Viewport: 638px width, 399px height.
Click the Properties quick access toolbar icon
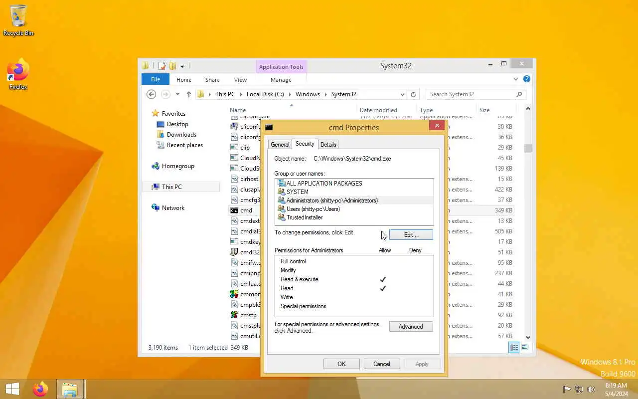coord(162,66)
